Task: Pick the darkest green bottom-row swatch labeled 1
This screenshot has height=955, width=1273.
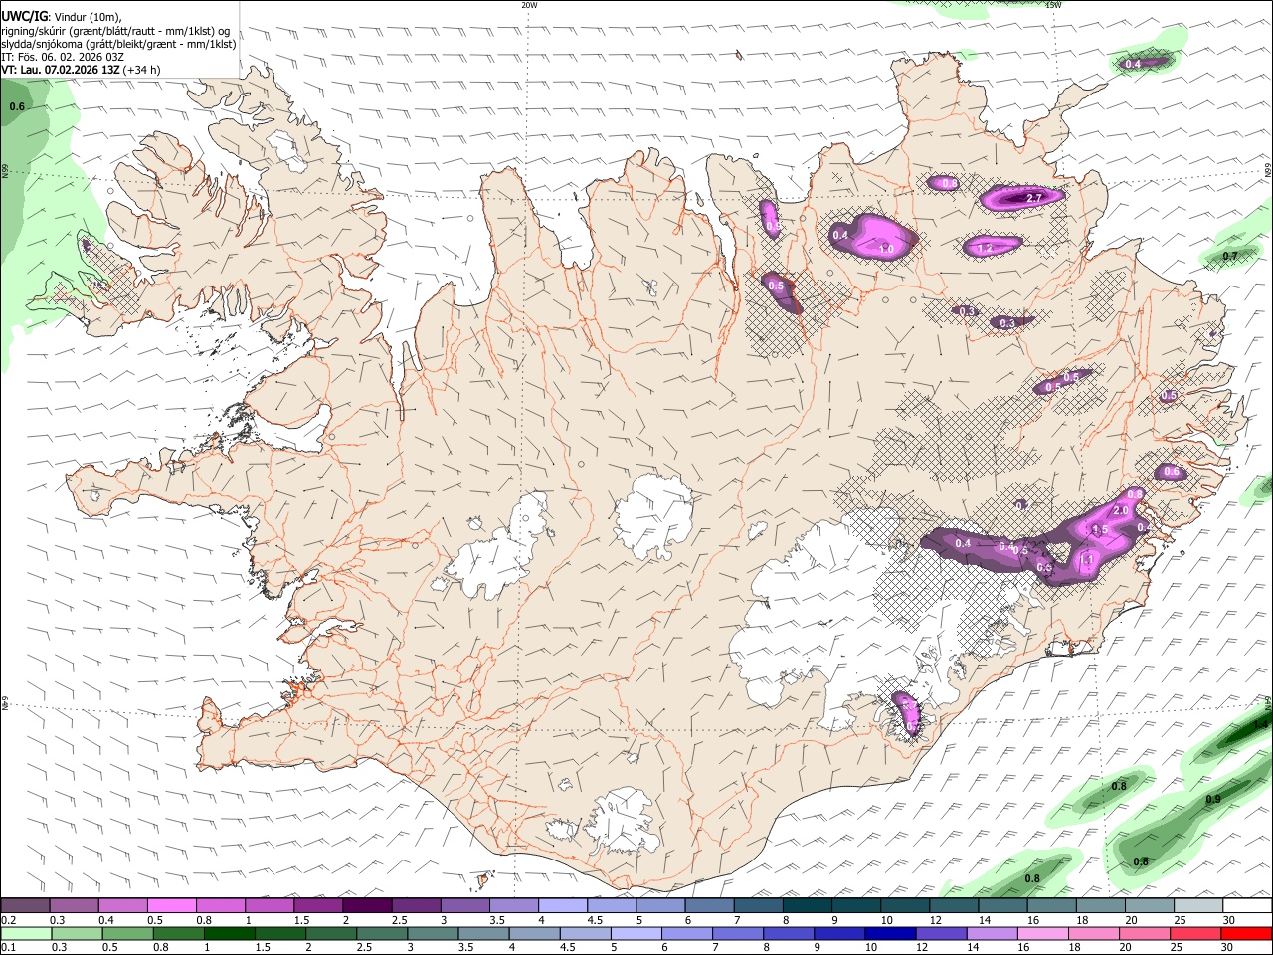Action: (230, 933)
